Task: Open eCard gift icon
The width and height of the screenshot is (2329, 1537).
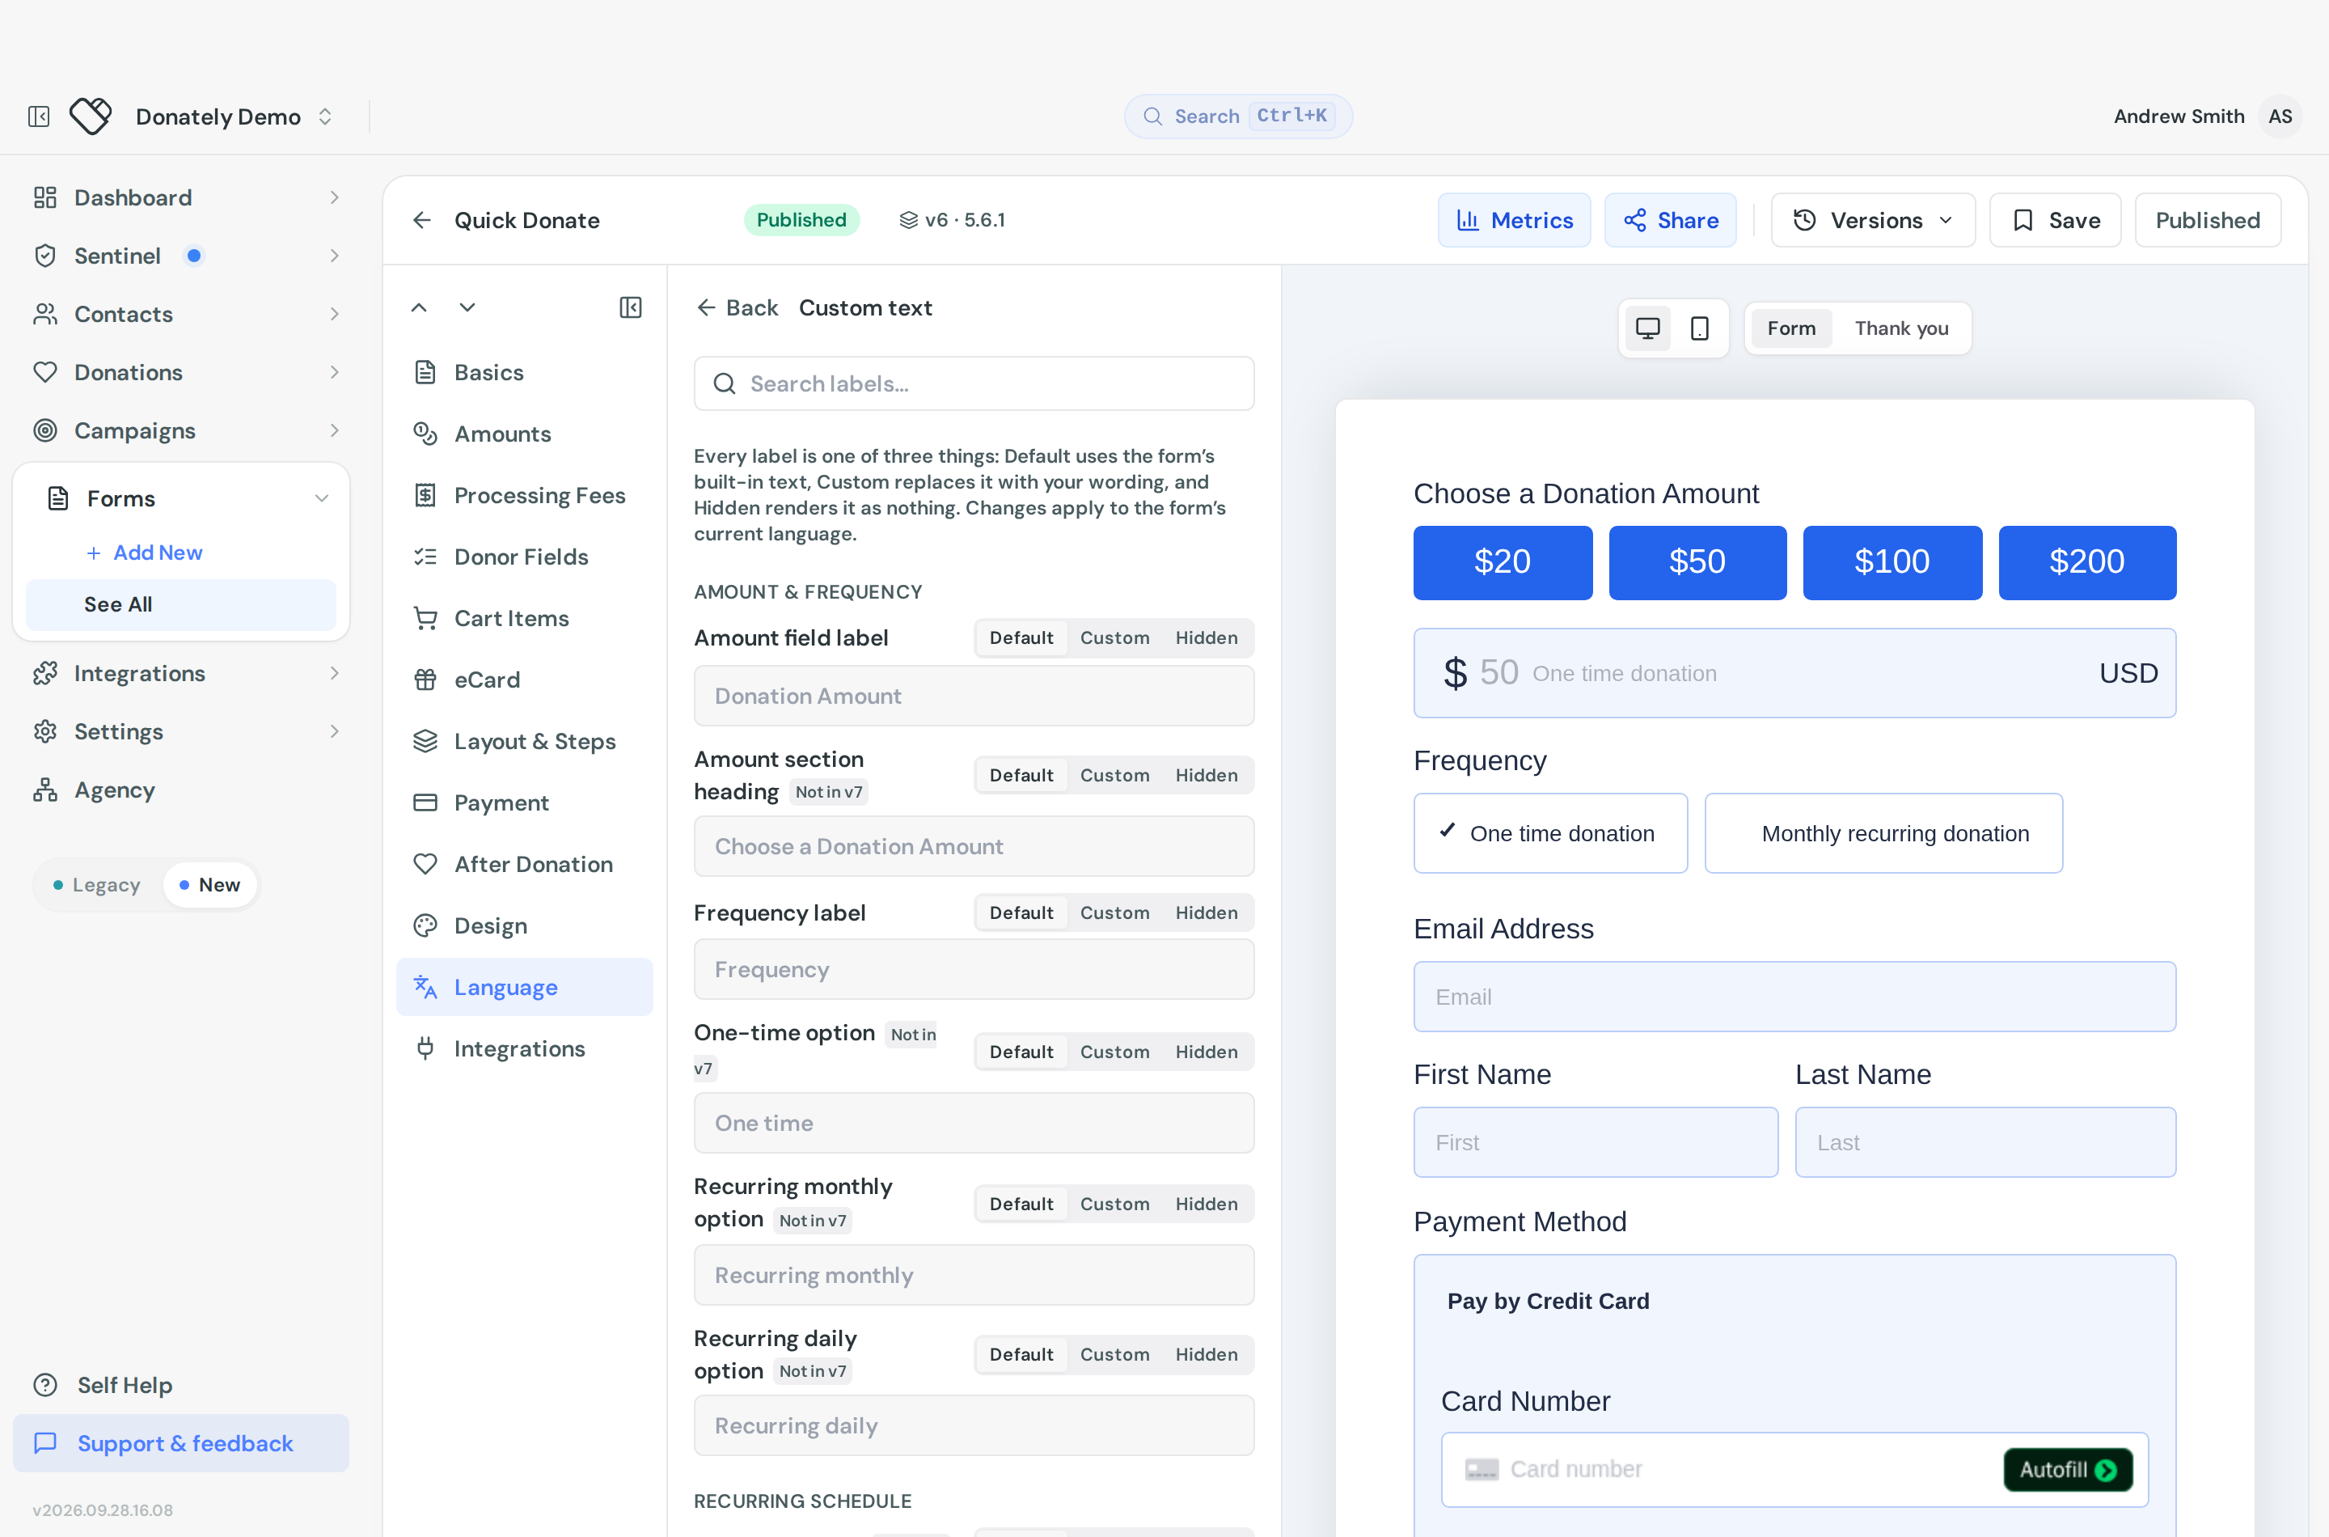Action: coord(425,680)
